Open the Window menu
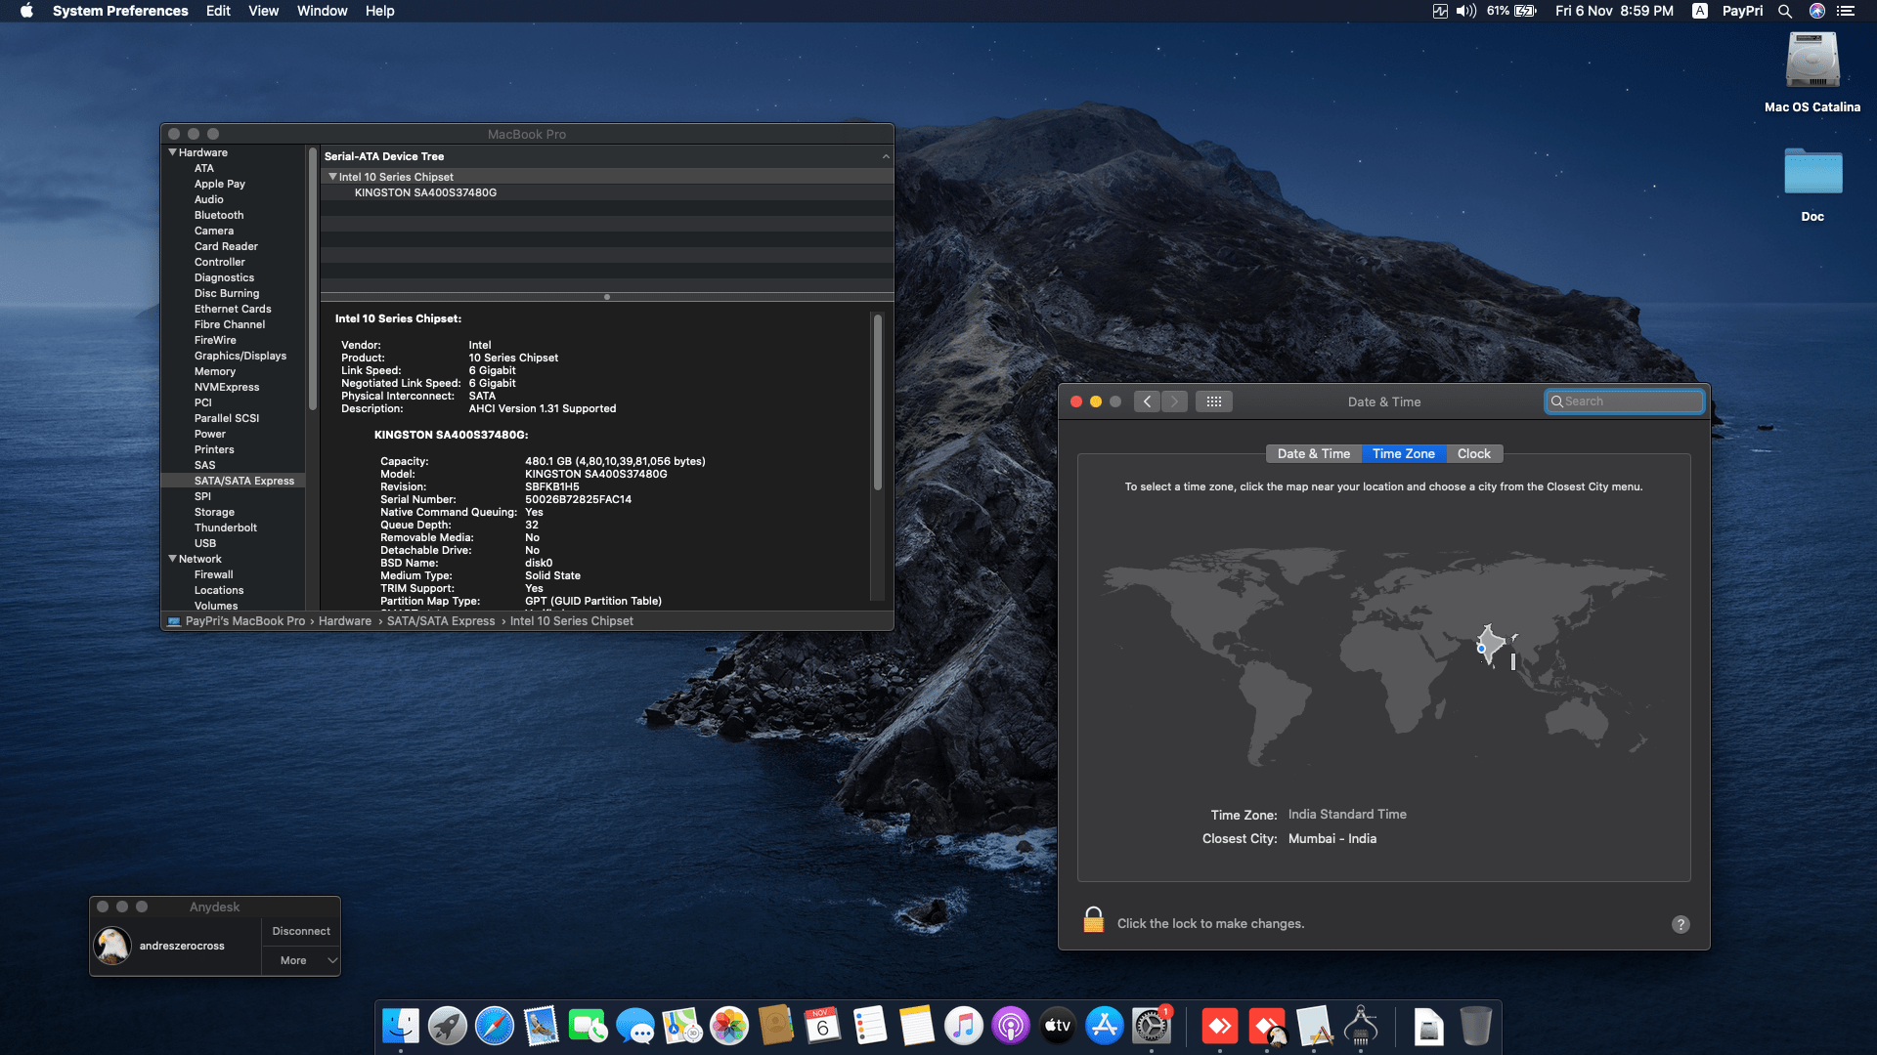1877x1055 pixels. [322, 11]
